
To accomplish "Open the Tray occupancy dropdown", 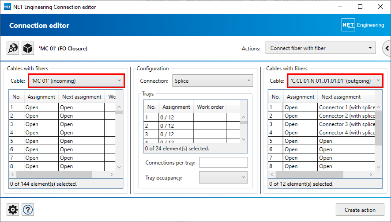I will pyautogui.click(x=223, y=177).
